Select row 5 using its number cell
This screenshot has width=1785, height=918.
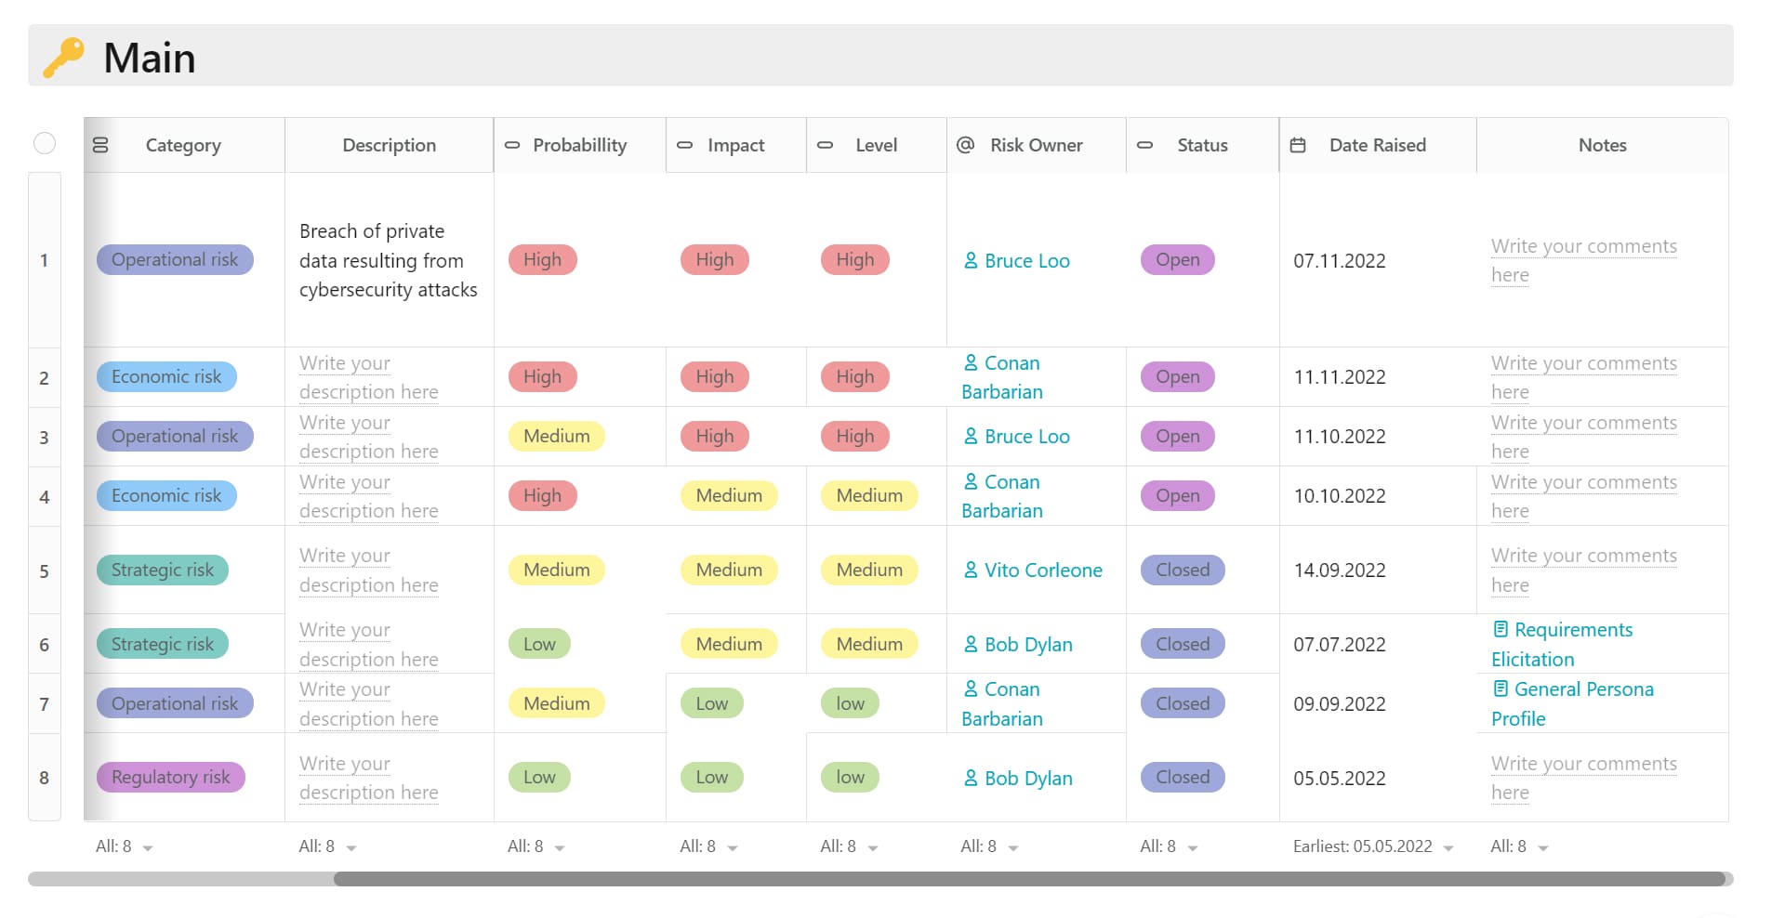[x=44, y=571]
